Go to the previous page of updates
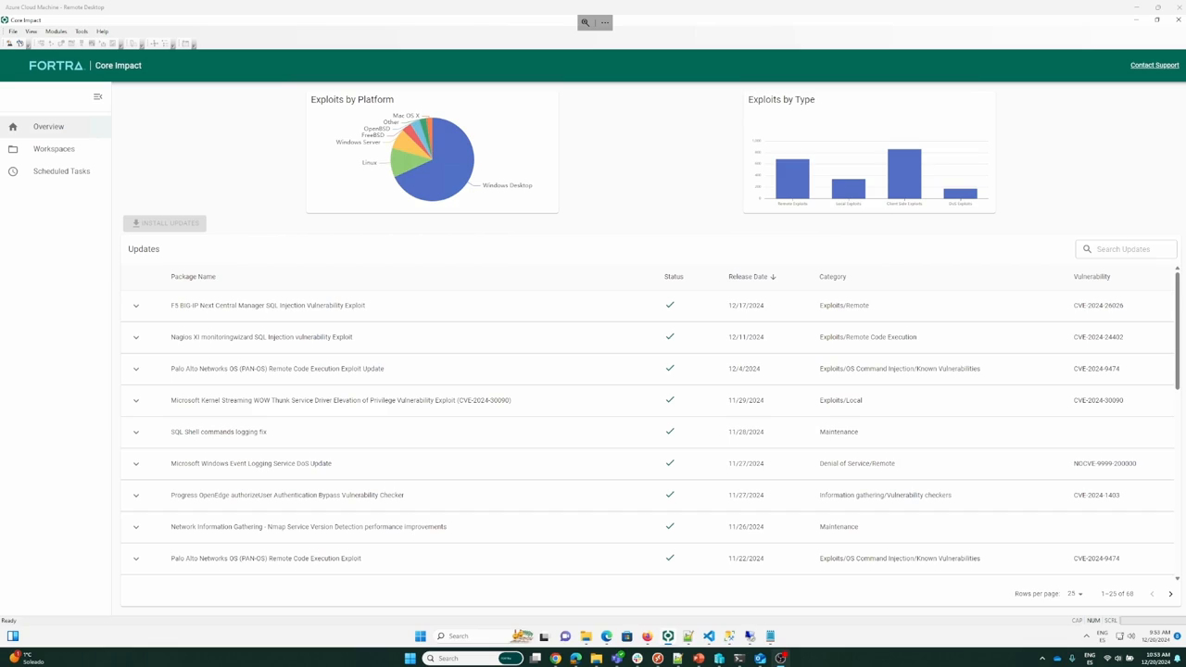The width and height of the screenshot is (1186, 667). [1152, 594]
